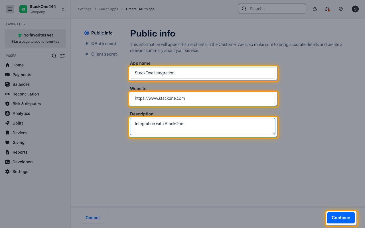Click the Cancel button
This screenshot has width=365, height=228.
[x=92, y=218]
